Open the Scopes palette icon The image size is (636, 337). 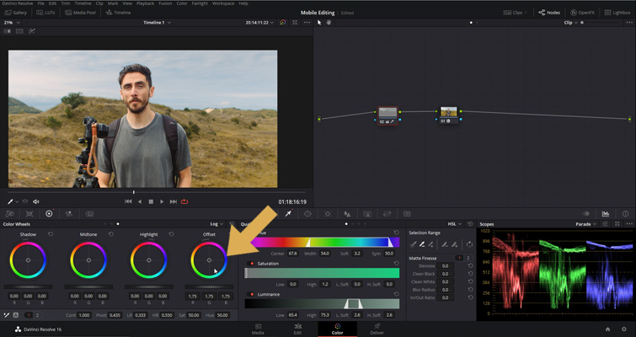[x=606, y=214]
